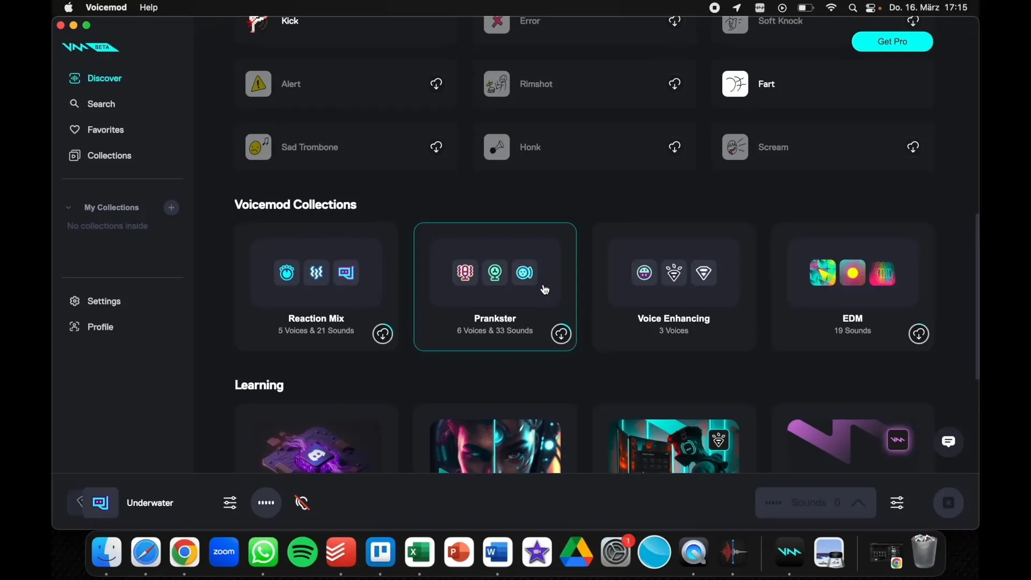Toggle mute microphone button
Viewport: 1031px width, 580px height.
click(x=302, y=503)
